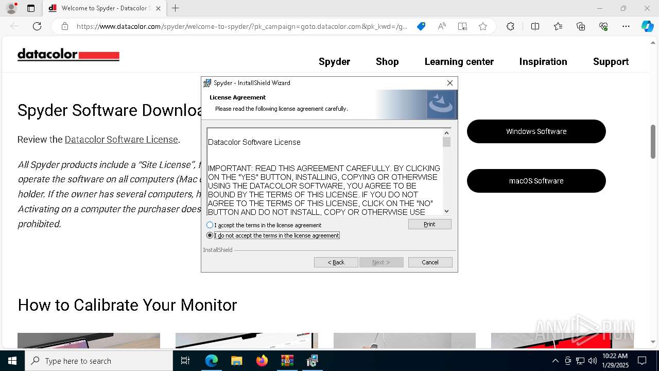The image size is (659, 371).
Task: Click the taskbar search box
Action: (x=99, y=361)
